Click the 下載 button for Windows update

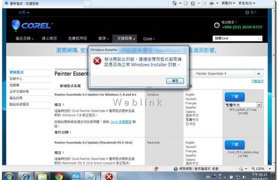coord(235,97)
